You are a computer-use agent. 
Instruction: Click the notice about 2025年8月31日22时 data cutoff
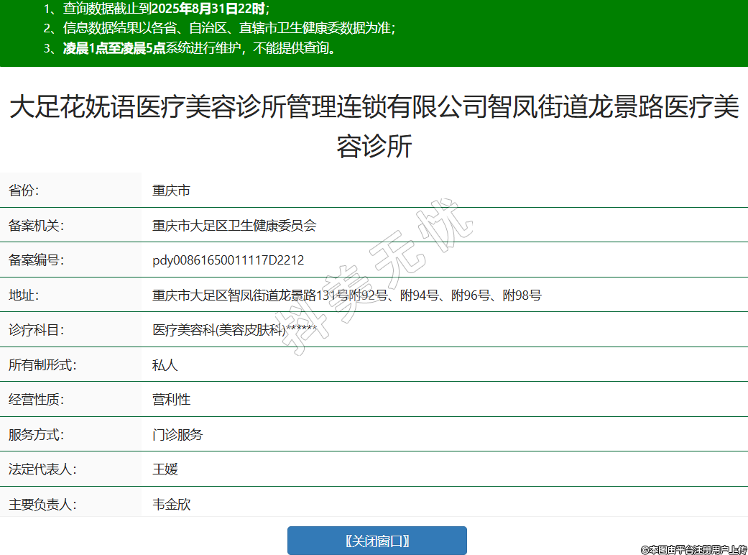(156, 9)
